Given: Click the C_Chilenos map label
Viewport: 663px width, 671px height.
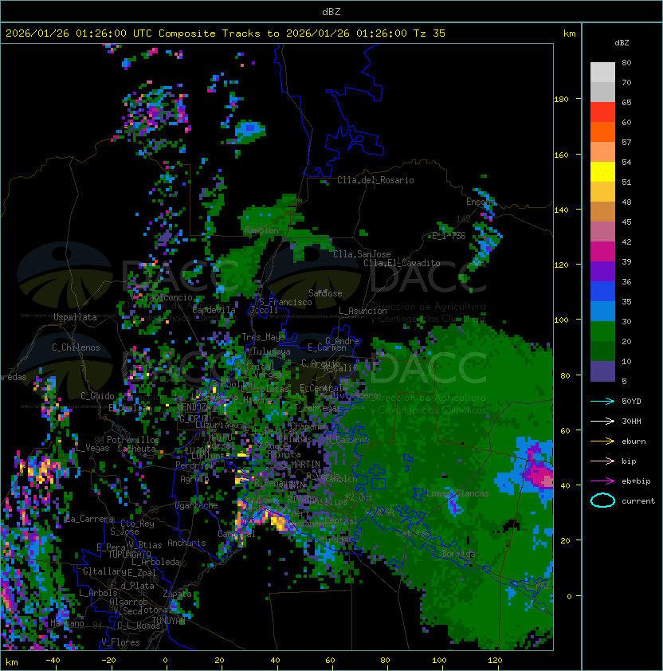Looking at the screenshot, I should coord(76,347).
